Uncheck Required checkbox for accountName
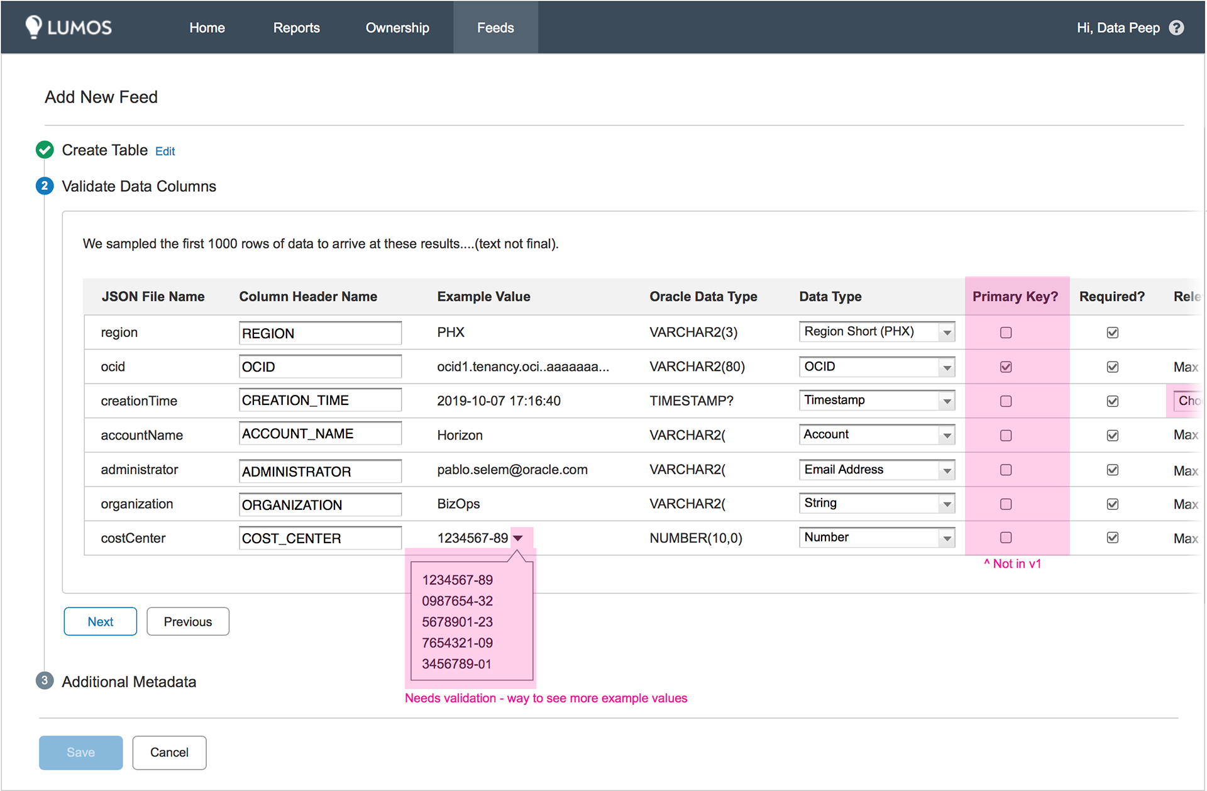1207x791 pixels. pyautogui.click(x=1112, y=435)
